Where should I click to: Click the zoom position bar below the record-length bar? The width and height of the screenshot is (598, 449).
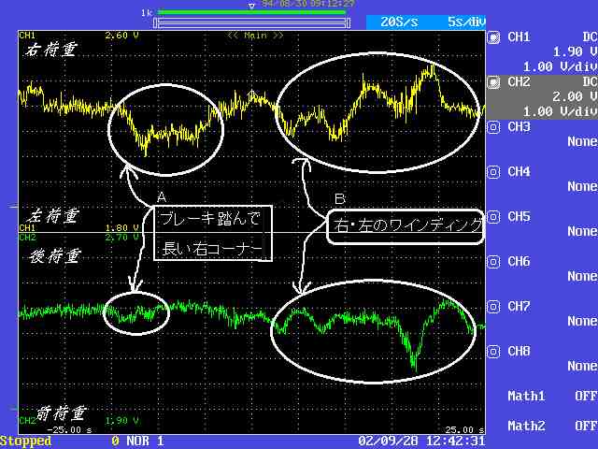coord(251,22)
